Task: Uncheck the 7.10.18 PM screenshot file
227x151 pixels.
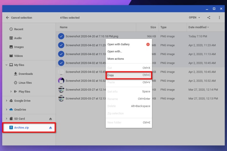Action: [x=61, y=36]
